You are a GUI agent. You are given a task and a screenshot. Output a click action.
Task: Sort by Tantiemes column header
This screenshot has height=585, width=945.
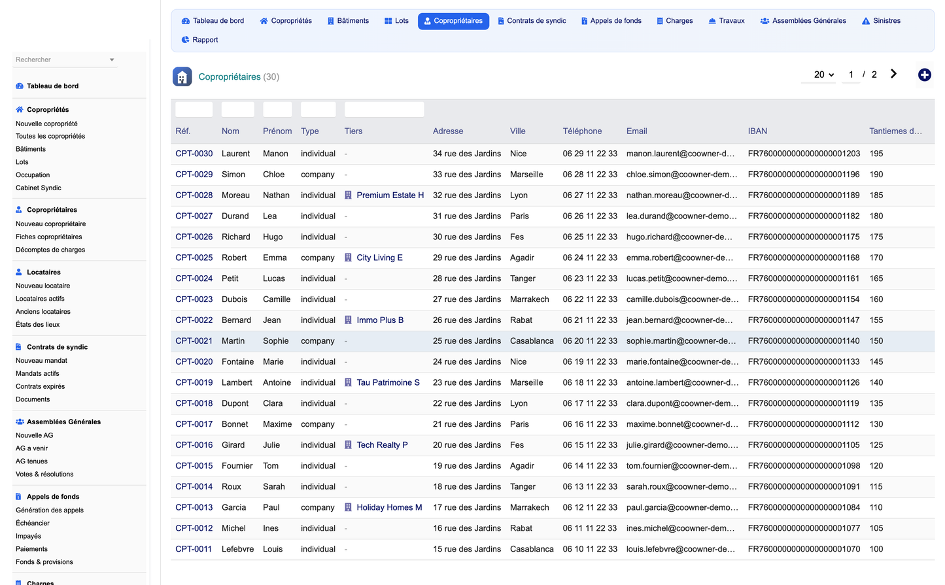tap(895, 131)
